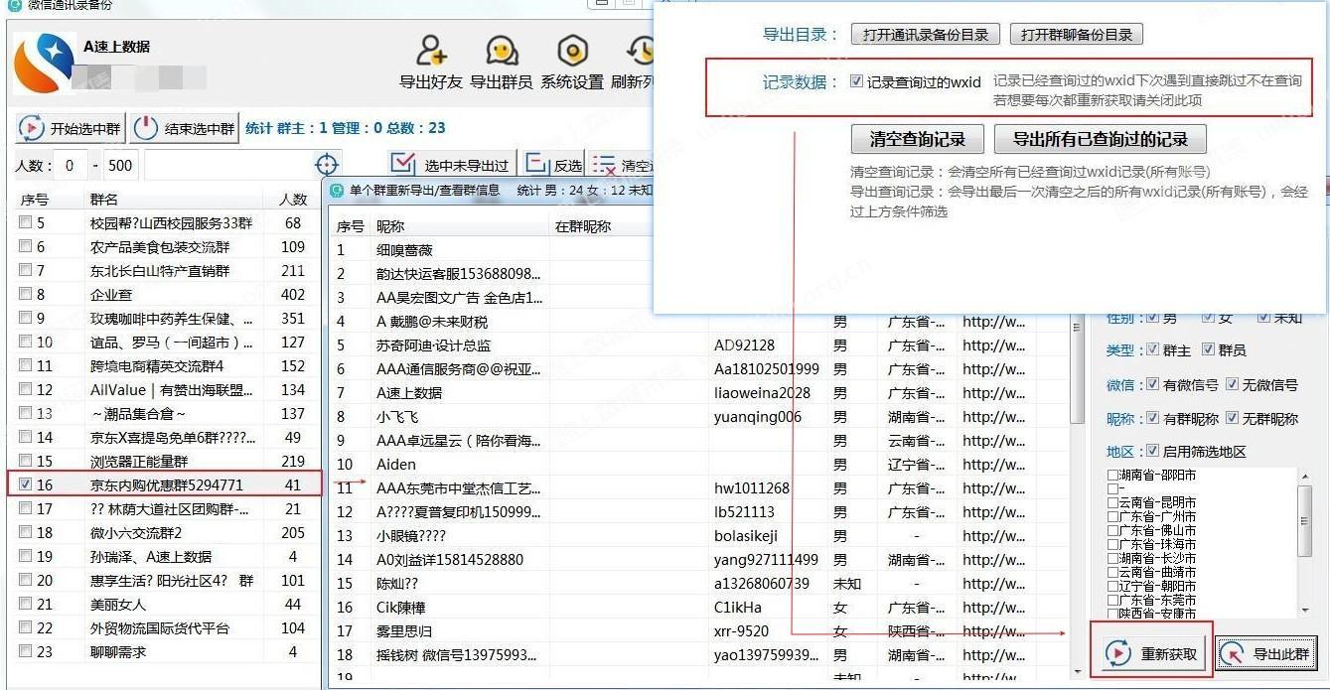Toggle the 群主 type checkbox

1152,349
